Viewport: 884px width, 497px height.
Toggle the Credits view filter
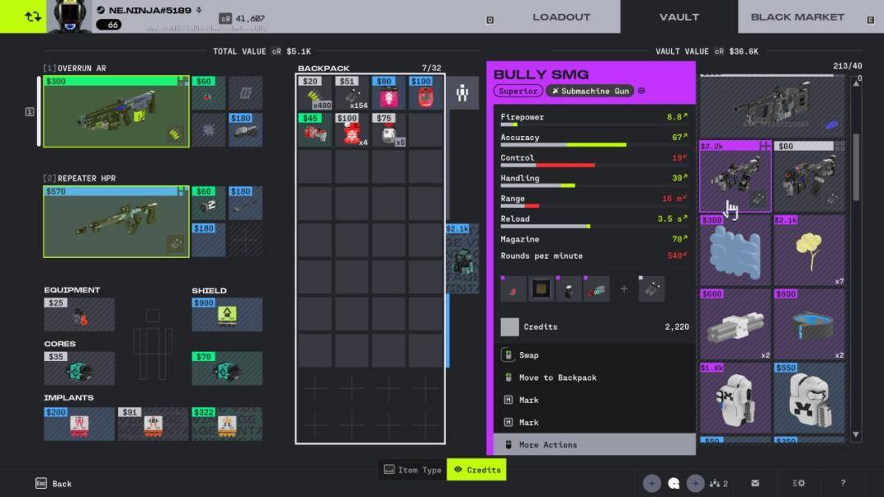tap(476, 470)
